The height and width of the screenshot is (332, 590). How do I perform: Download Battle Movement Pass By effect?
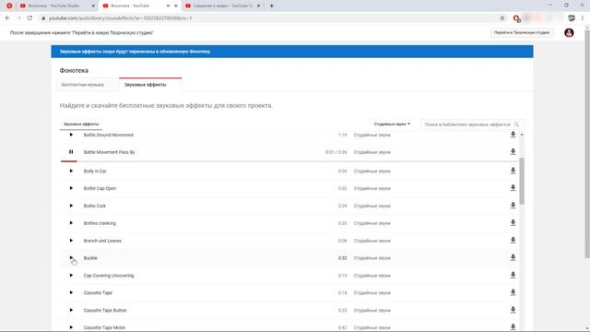[x=513, y=151]
